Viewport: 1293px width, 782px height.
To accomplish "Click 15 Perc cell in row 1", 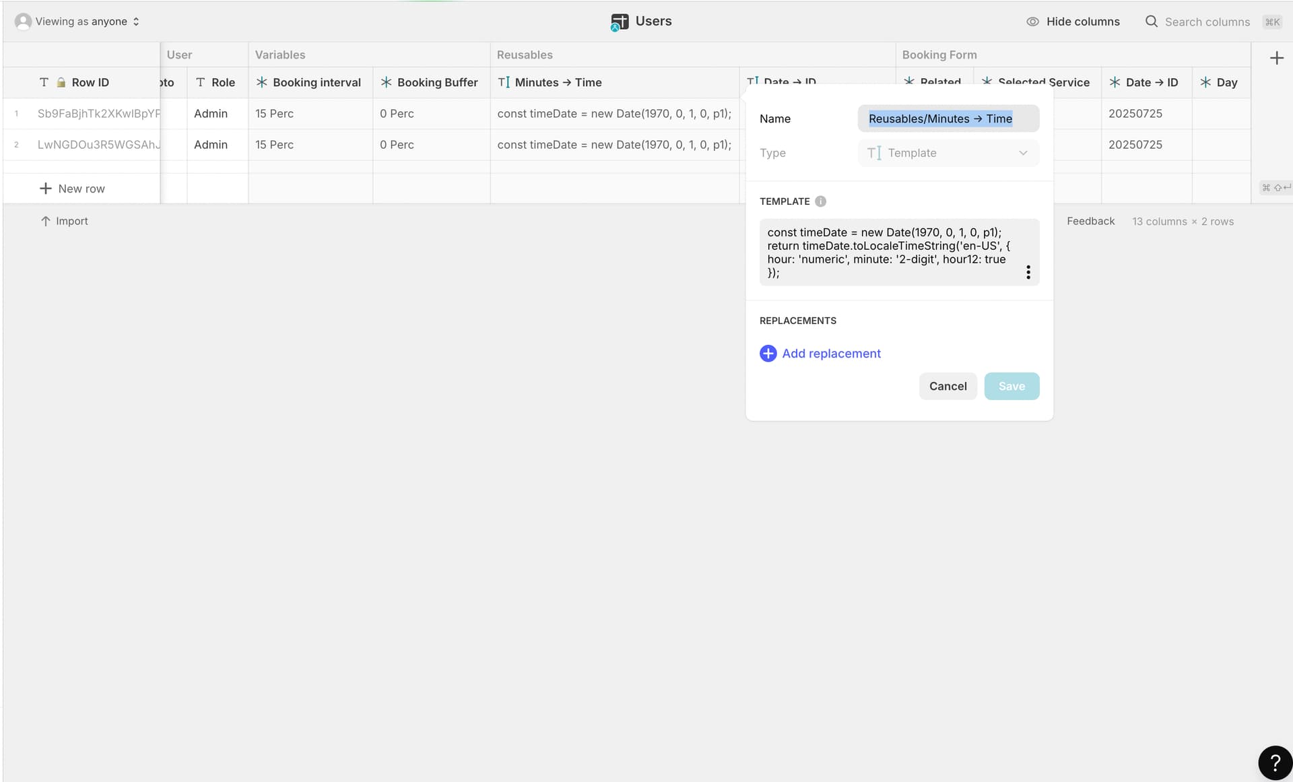I will [x=310, y=113].
